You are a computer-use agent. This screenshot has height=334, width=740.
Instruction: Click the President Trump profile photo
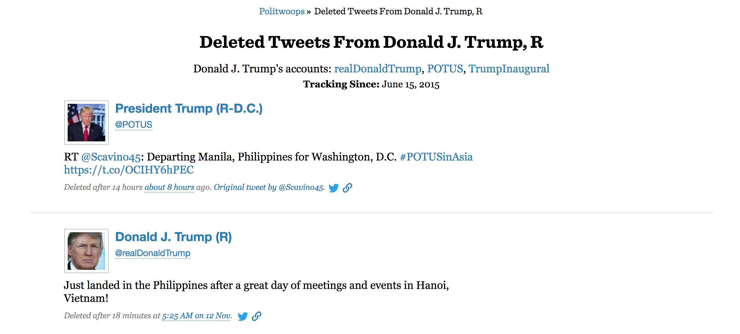(x=86, y=123)
